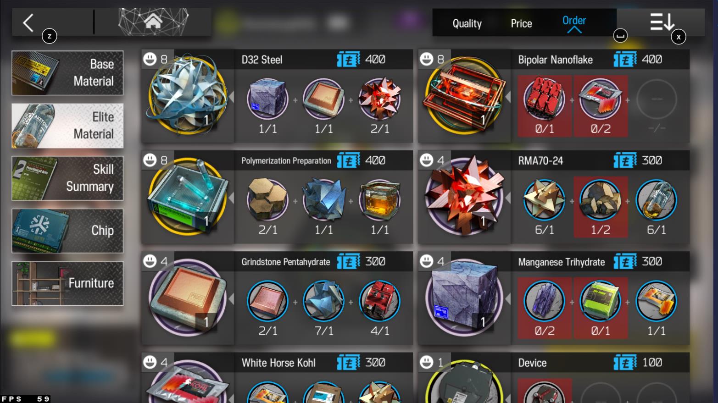Open the Base Material category

67,73
